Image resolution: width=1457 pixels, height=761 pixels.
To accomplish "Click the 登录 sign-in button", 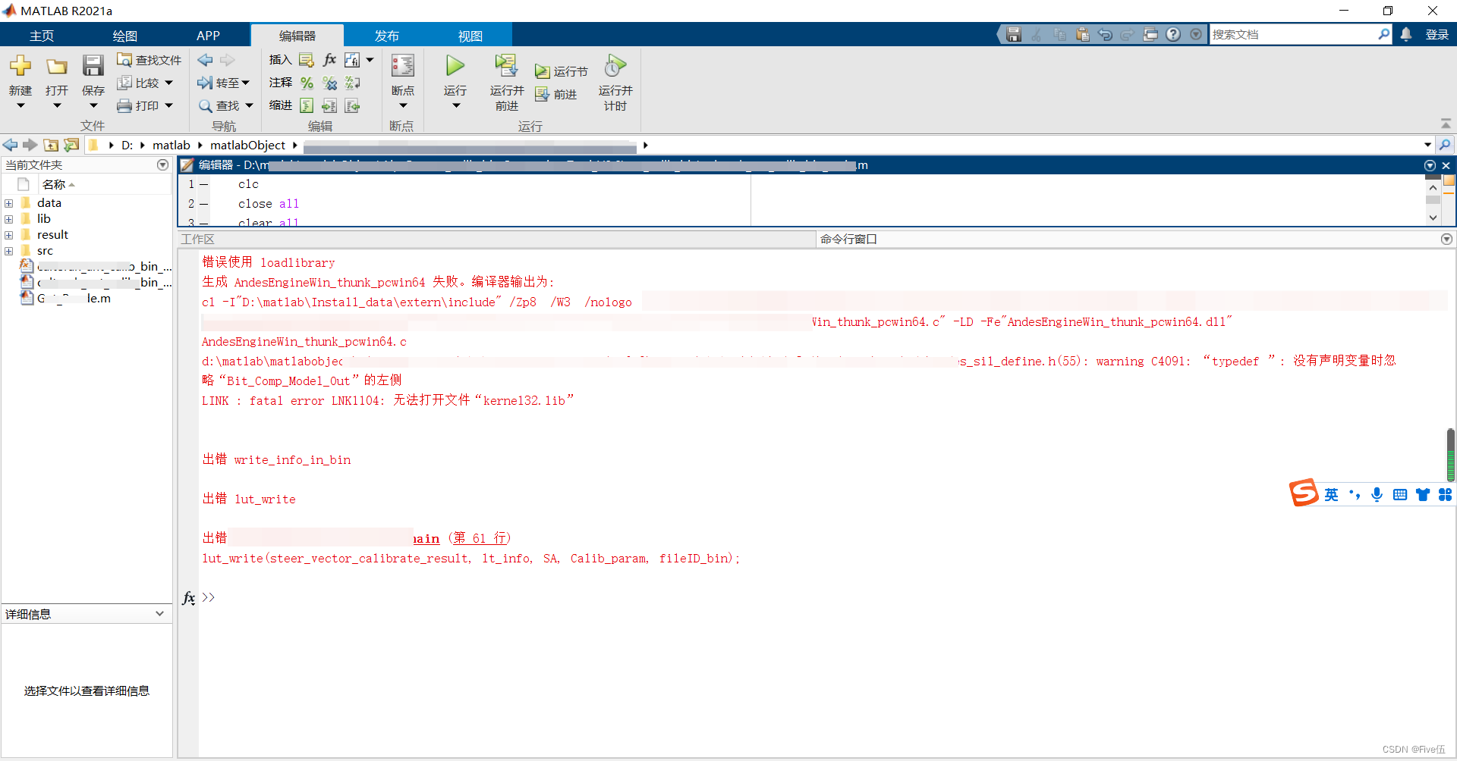I will (x=1437, y=34).
